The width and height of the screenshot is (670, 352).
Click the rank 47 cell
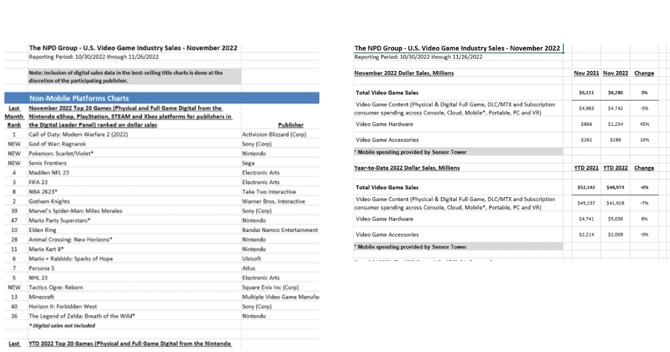coord(14,220)
